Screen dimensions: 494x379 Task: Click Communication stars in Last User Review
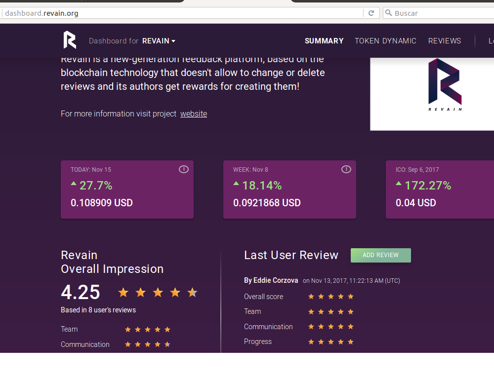point(331,327)
